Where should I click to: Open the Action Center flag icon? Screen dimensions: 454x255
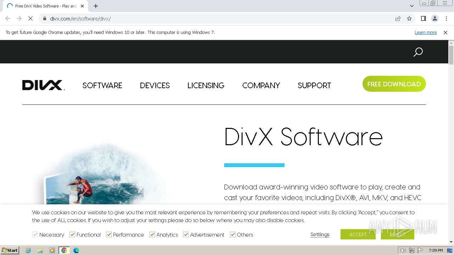420,250
